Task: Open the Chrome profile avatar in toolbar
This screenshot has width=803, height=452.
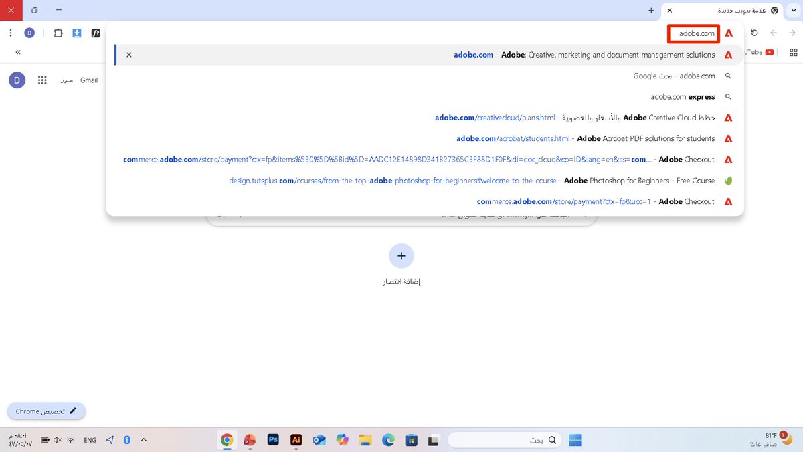Action: (x=29, y=33)
